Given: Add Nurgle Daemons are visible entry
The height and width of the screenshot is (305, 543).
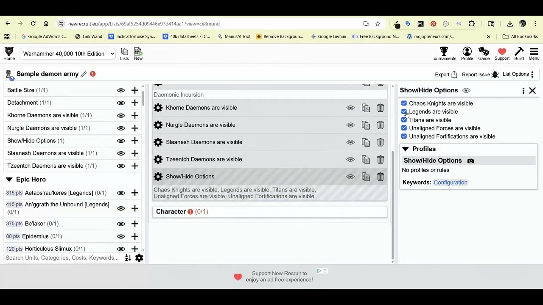Looking at the screenshot, I should click(x=135, y=128).
